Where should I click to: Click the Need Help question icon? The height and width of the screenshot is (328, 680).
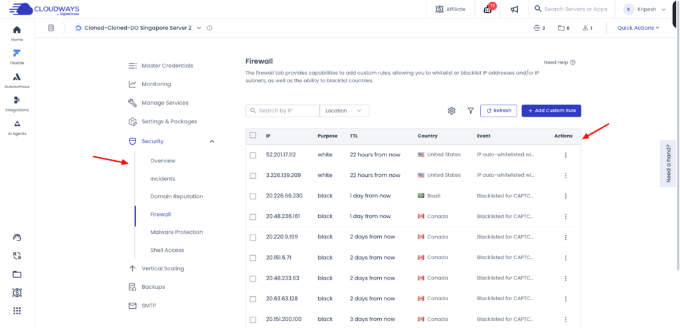(573, 62)
